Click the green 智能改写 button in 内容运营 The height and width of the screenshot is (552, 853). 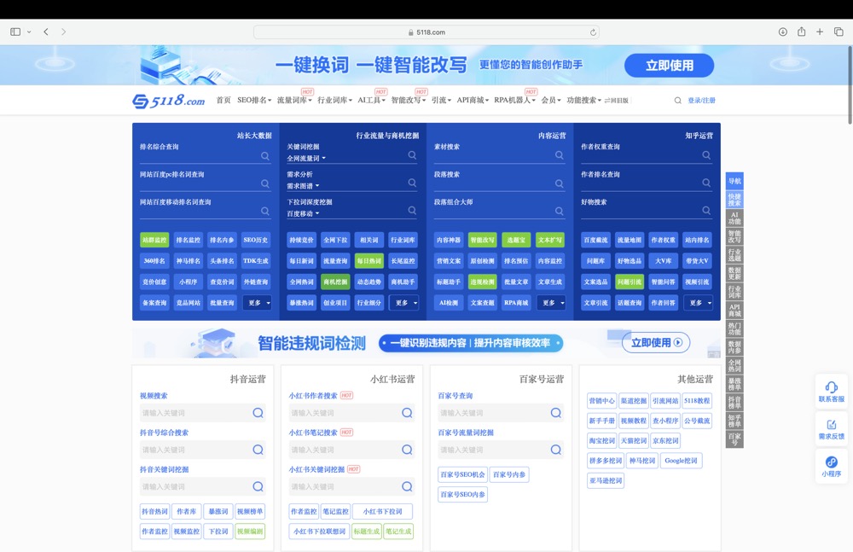click(x=483, y=240)
